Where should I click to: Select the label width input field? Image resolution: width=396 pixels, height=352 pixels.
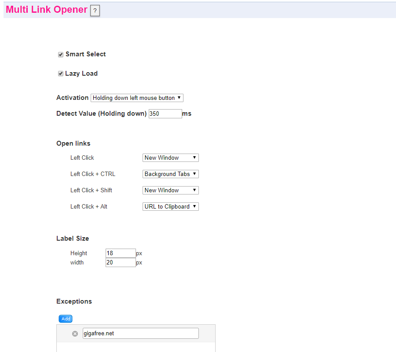[x=121, y=262]
